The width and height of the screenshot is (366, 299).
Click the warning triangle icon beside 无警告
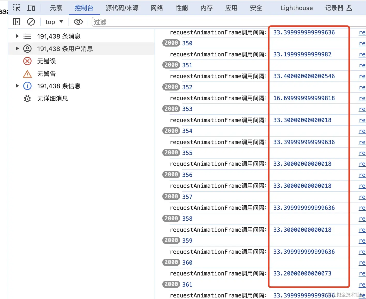click(27, 74)
